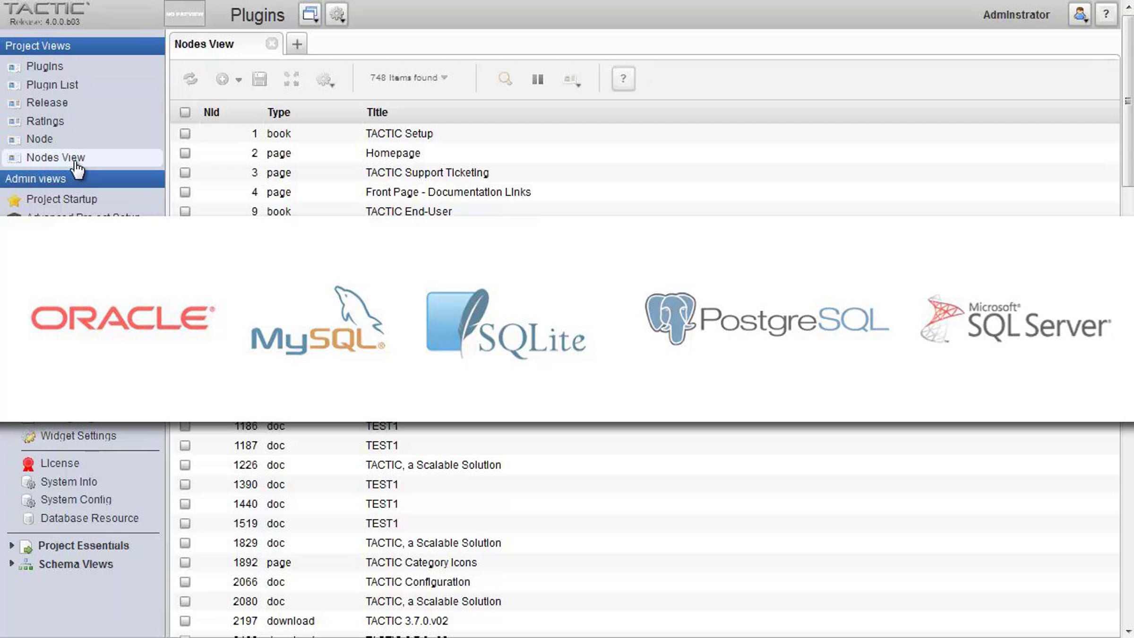The height and width of the screenshot is (638, 1134).
Task: Collapse the Project Views section header
Action: click(82, 46)
